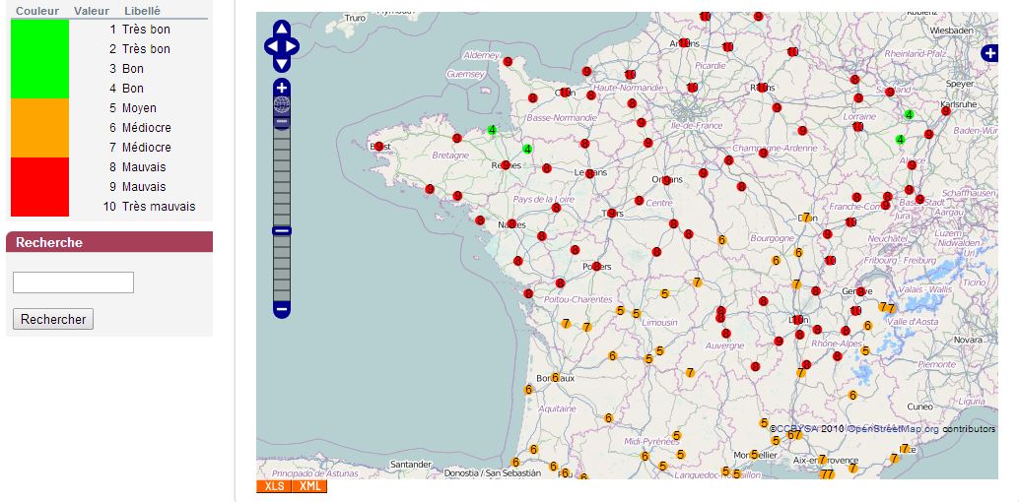Export data via the XLS button

coord(274,486)
